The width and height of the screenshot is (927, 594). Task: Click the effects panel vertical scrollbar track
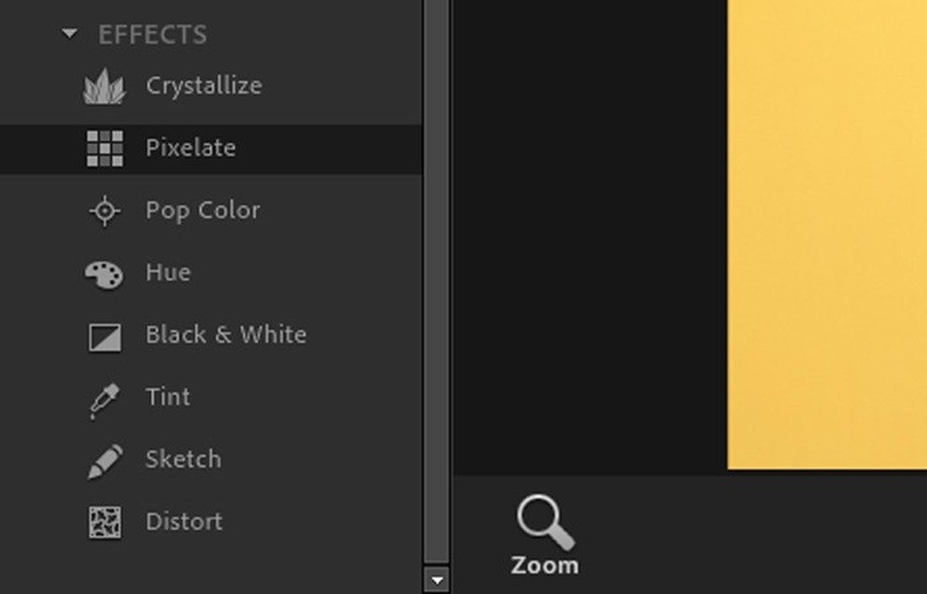pyautogui.click(x=436, y=282)
